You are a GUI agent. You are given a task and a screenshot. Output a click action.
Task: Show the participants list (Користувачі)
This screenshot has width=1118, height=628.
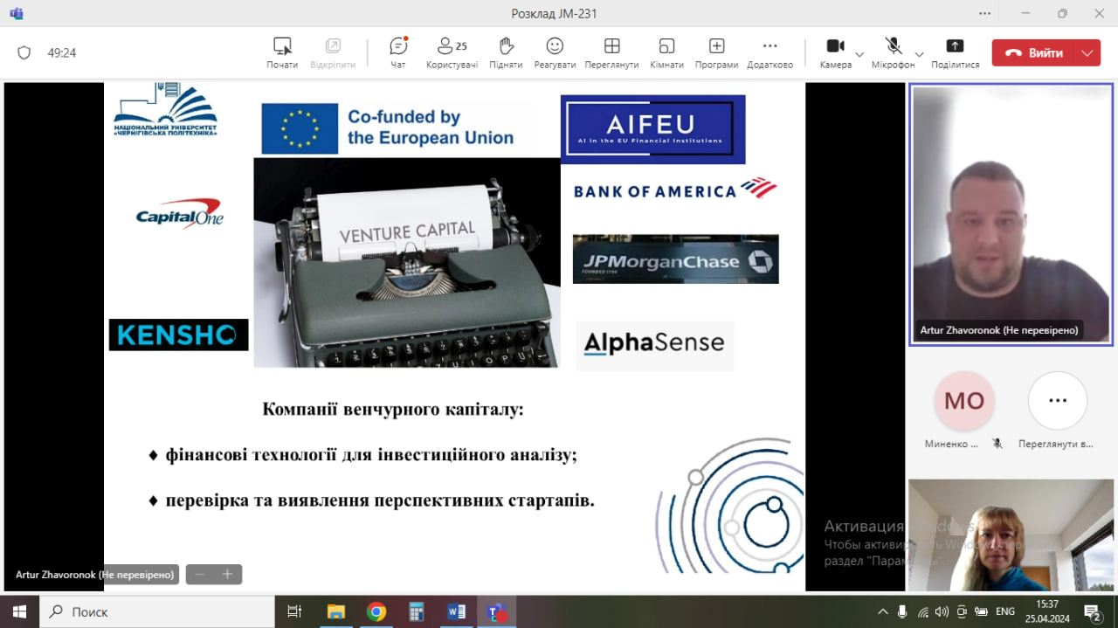pos(452,52)
